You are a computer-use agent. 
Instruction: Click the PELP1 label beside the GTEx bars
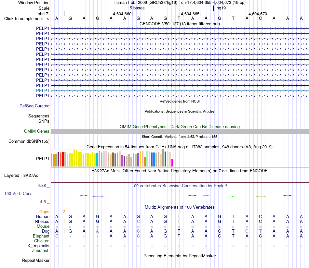43,159
